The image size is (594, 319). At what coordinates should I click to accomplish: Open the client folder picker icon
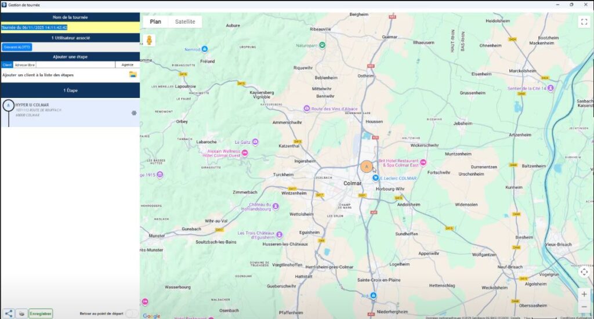[x=133, y=75]
